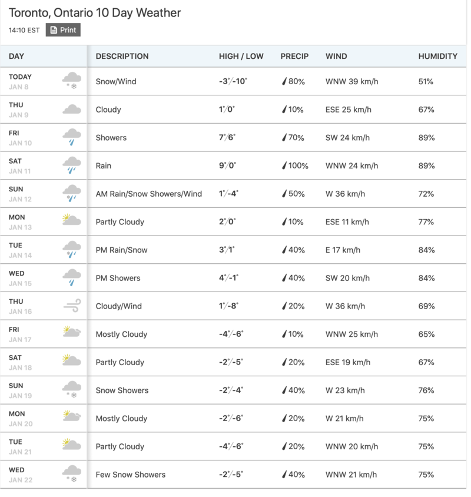
Task: Click the wind icon for Thu Jan 16
Action: point(72,306)
